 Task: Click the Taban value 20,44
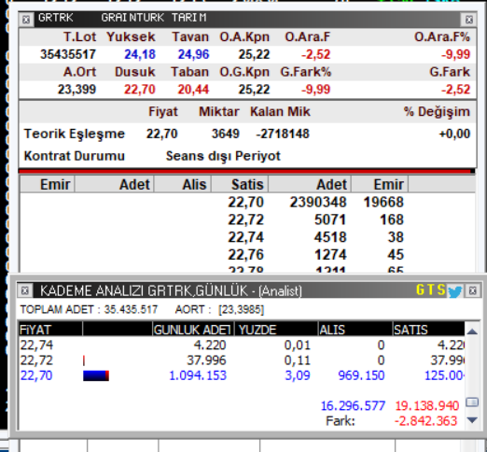(x=193, y=90)
